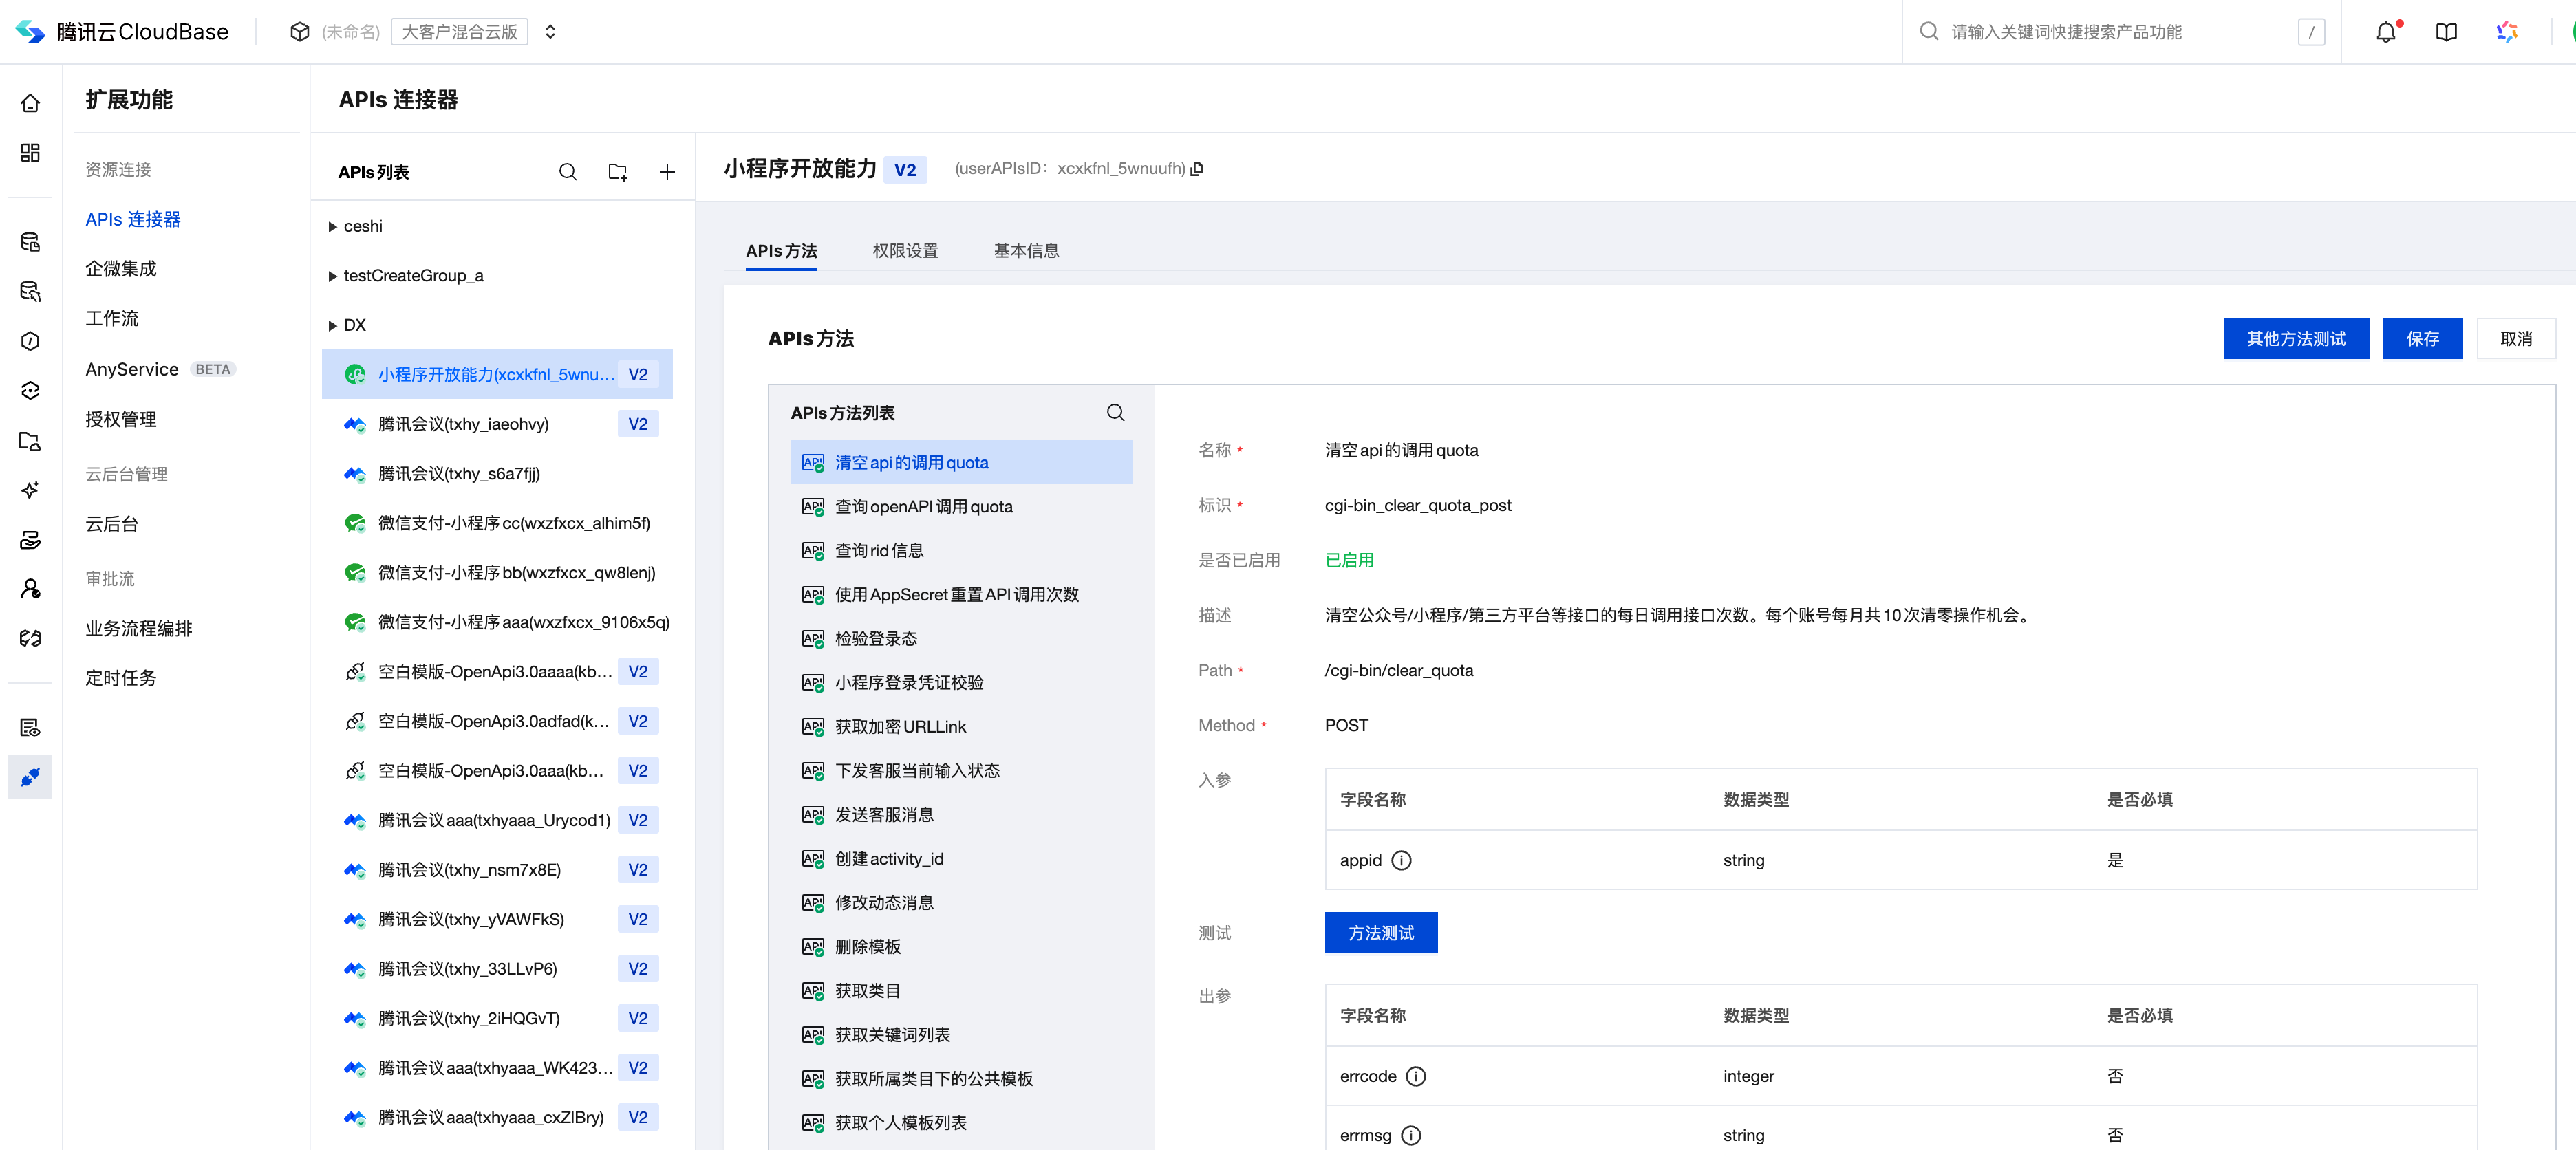
Task: Open environment switcher dropdown arrows
Action: (550, 32)
